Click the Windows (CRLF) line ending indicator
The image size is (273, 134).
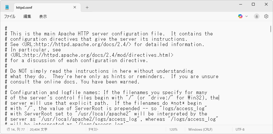coord(201,130)
